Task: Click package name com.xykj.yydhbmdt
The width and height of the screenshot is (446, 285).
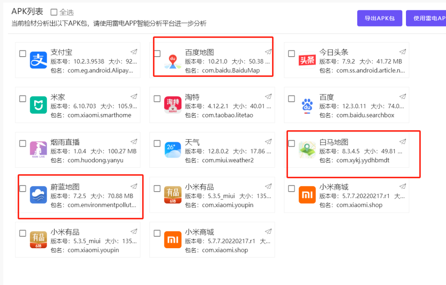Action: (x=363, y=160)
